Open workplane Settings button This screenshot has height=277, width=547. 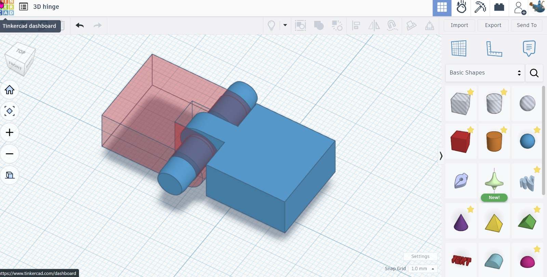point(420,256)
